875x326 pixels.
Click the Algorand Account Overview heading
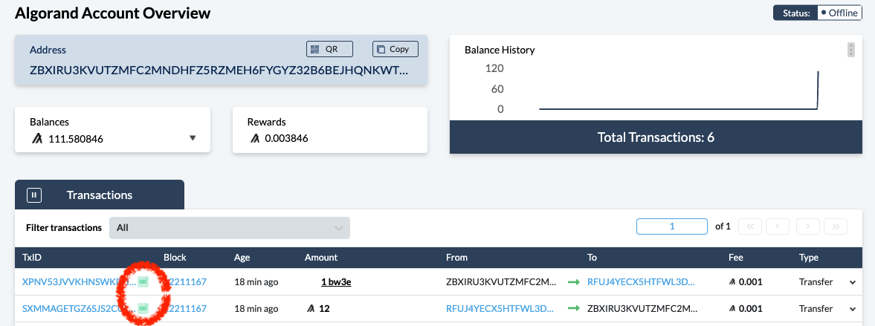[113, 13]
